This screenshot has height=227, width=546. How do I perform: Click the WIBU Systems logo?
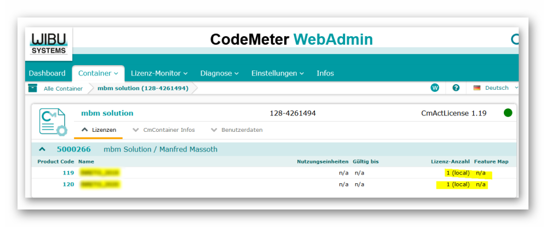[x=49, y=43]
